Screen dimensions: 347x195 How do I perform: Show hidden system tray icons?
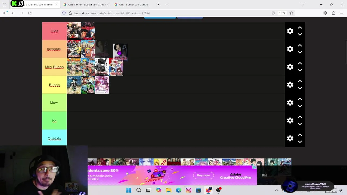(277, 190)
